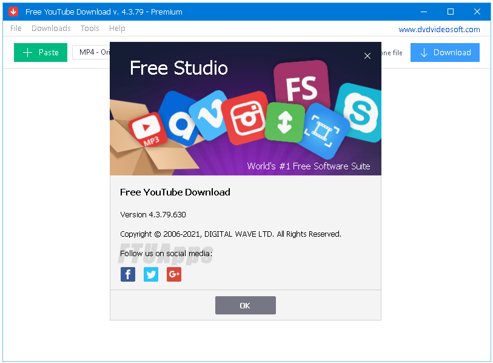Click the OK button in the dialog
Viewport: 493px width, 363px height.
point(245,305)
